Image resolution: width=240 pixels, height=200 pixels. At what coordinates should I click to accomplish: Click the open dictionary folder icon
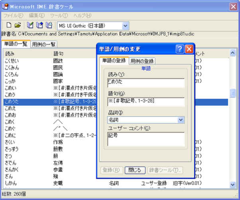point(18,25)
